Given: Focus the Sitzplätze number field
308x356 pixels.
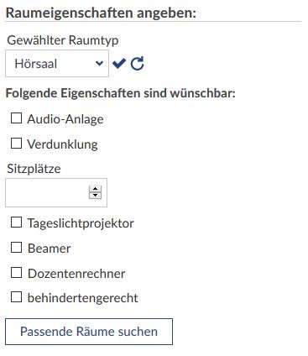Looking at the screenshot, I should point(56,192).
